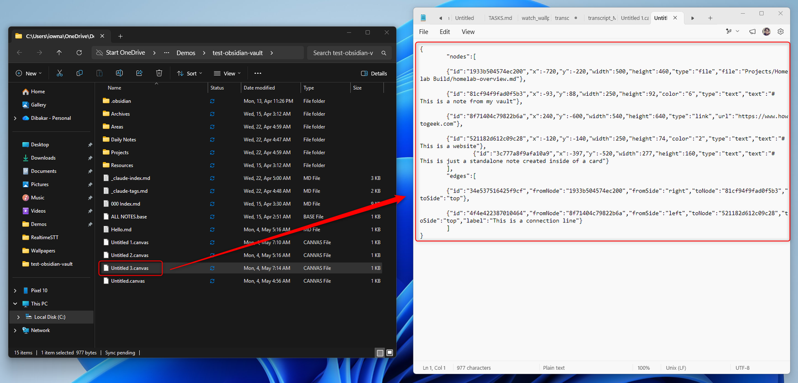The width and height of the screenshot is (798, 383).
Task: Click the chevron after test-obsidian-vault breadcrumb
Action: pos(271,53)
